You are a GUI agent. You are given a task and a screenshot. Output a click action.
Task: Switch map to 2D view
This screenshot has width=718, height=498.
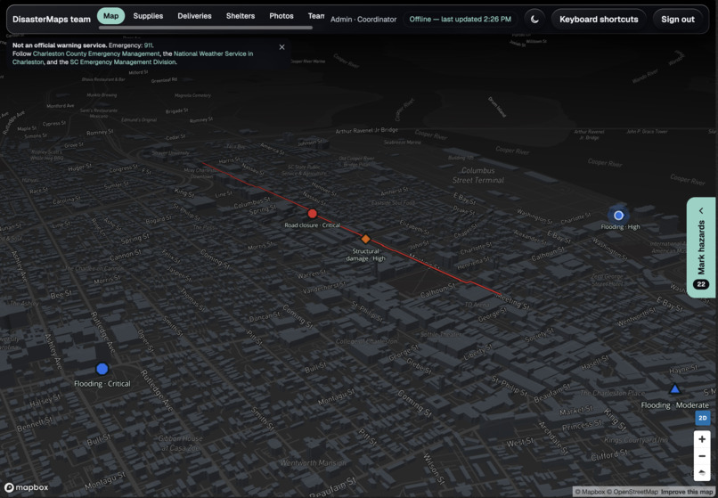click(x=703, y=419)
